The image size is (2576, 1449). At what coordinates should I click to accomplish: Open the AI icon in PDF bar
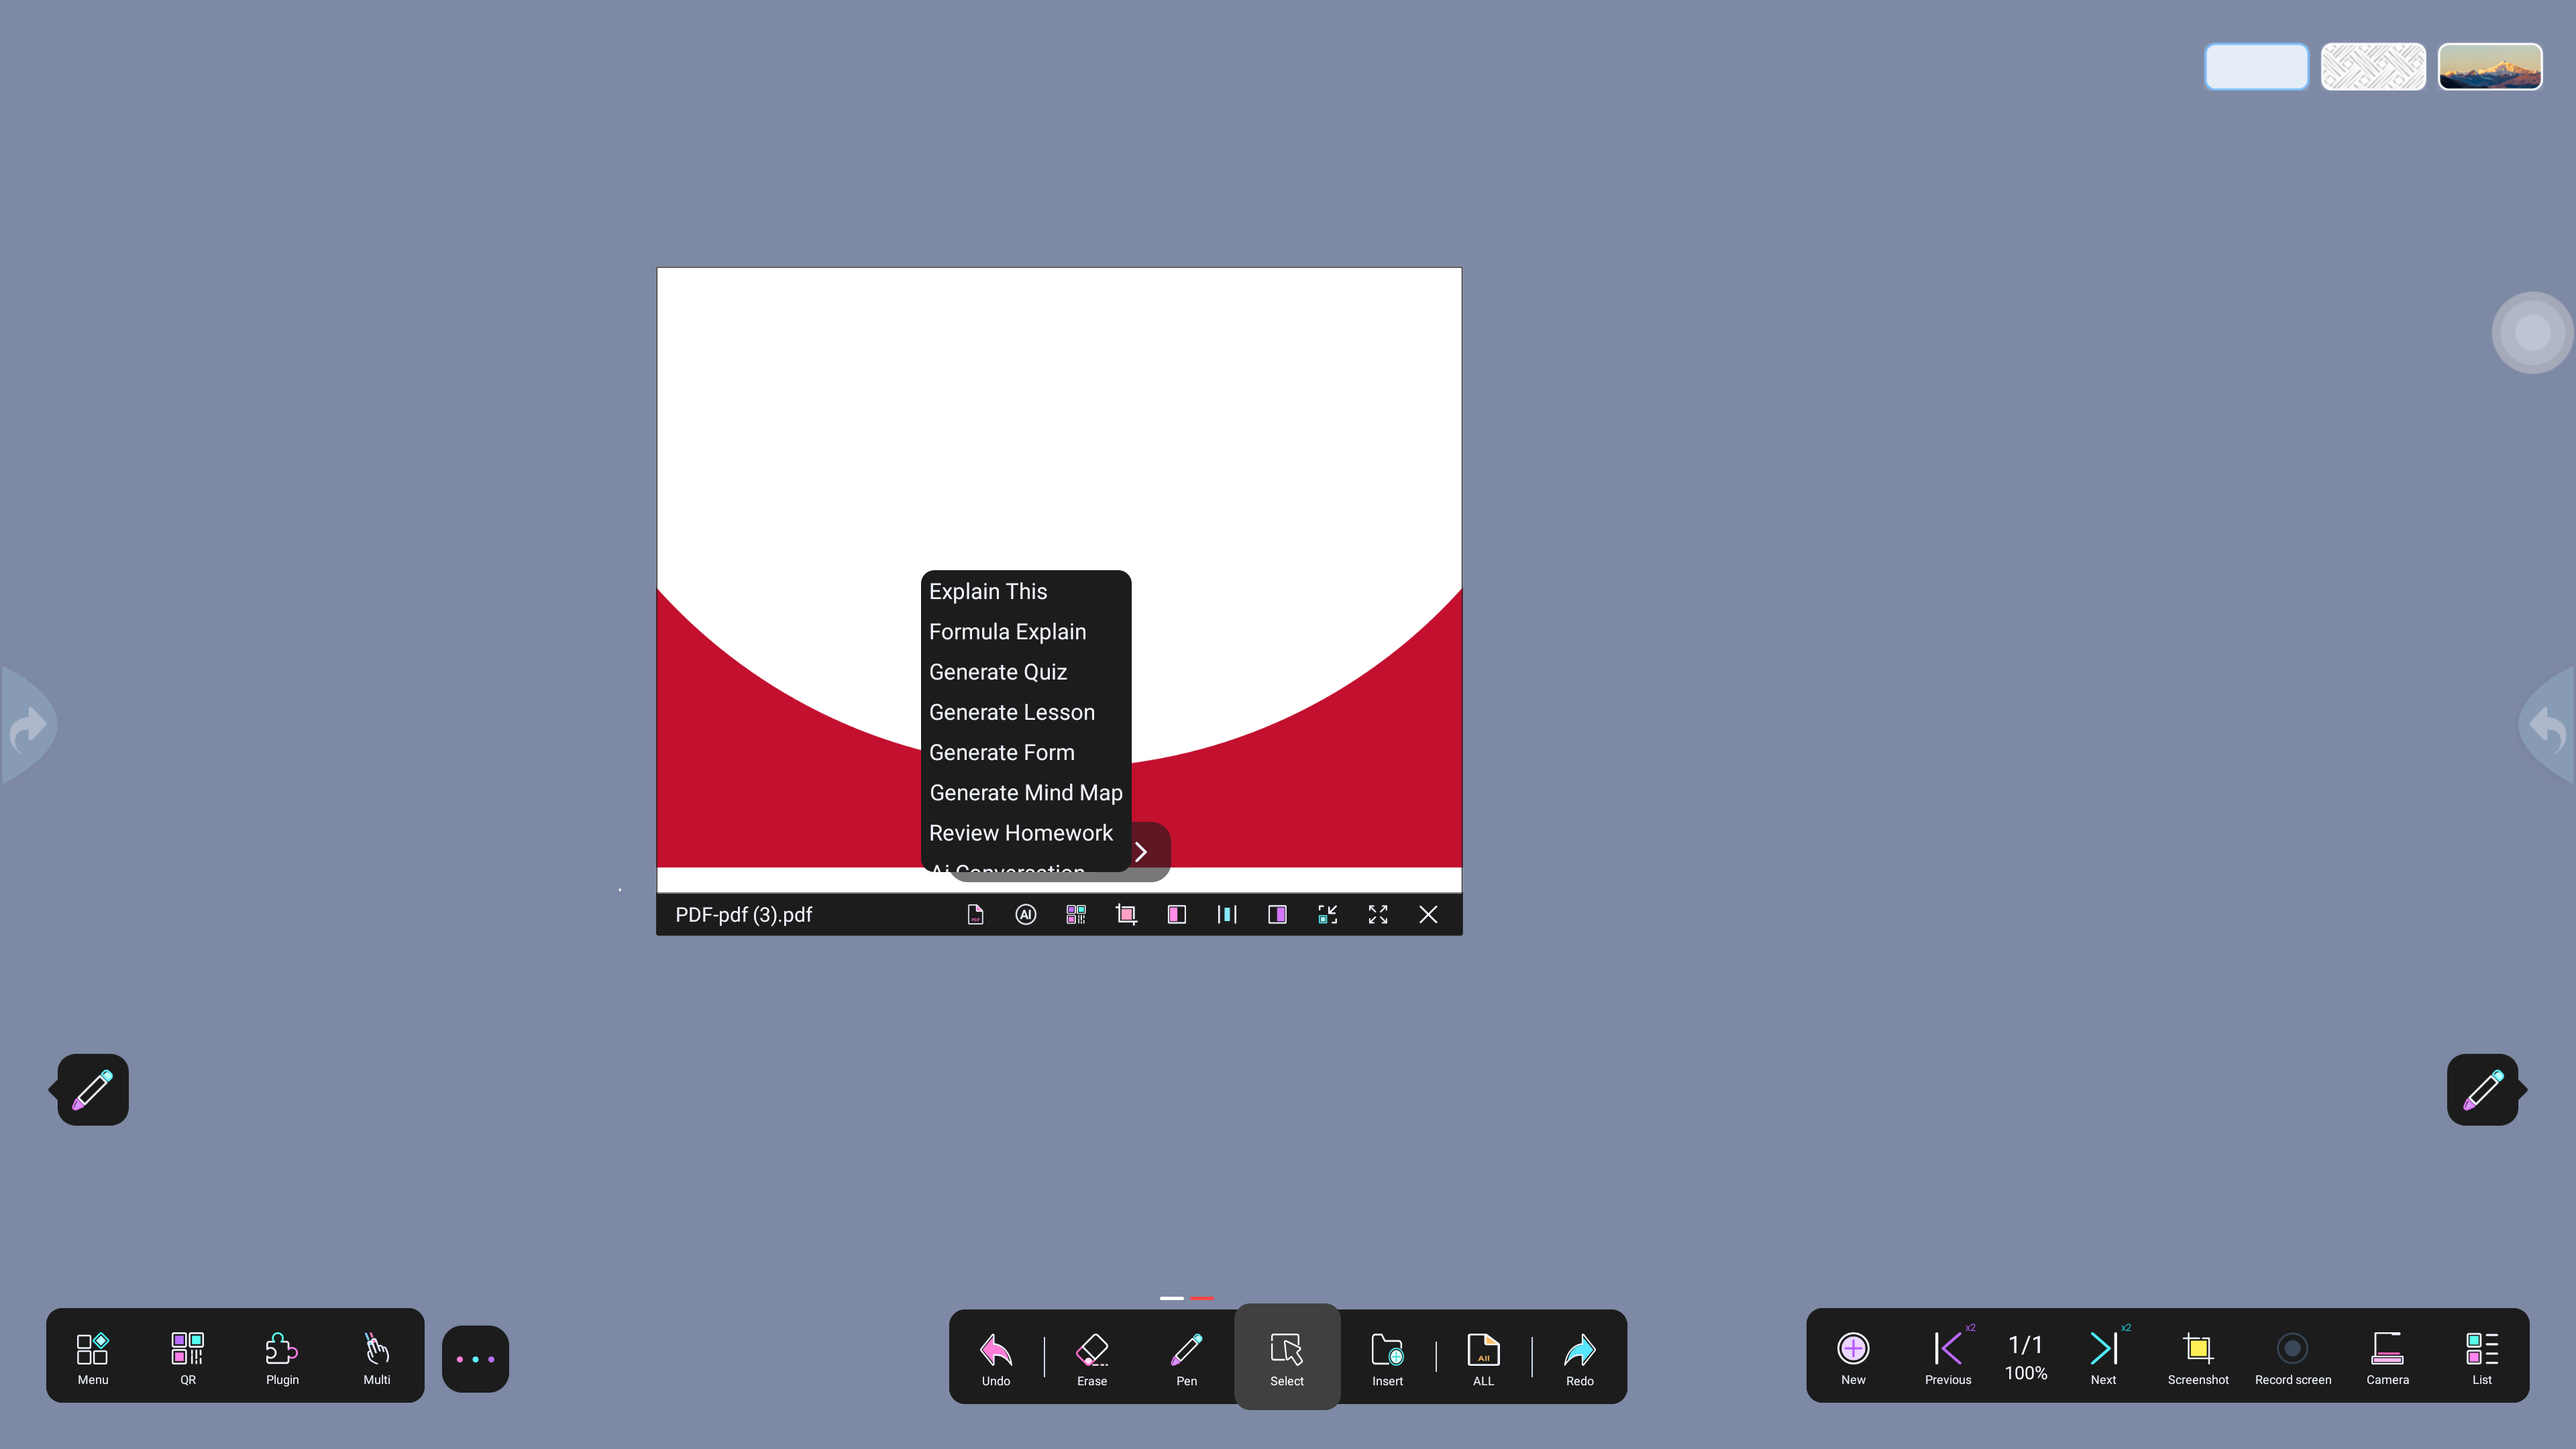[x=1025, y=914]
